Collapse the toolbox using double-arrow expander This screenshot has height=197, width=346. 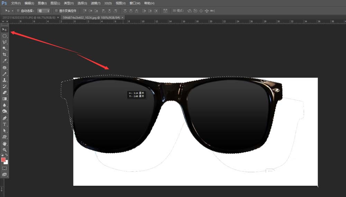click(x=3, y=21)
